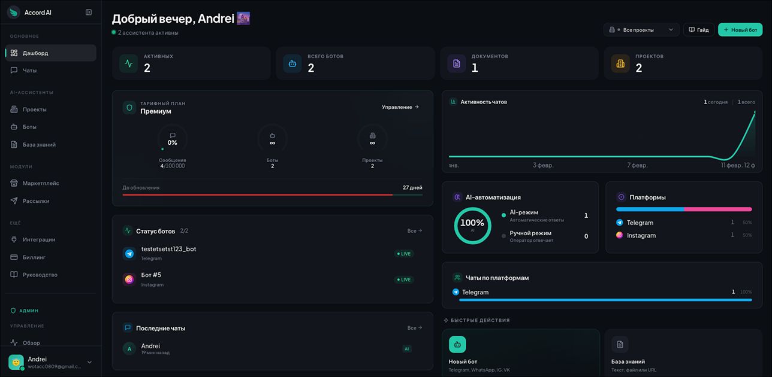Viewport: 772px width, 377px height.
Task: Open Интеграции in the sidebar
Action: (x=50, y=239)
